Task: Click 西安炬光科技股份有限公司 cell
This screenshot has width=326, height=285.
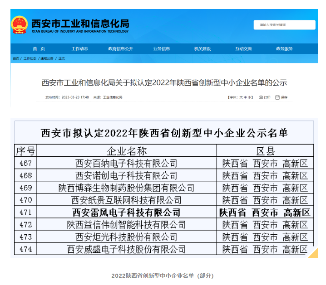Action: pyautogui.click(x=126, y=237)
